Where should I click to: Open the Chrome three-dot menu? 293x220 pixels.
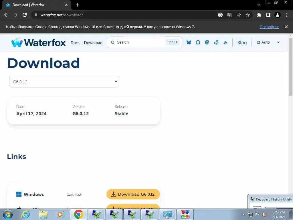coord(287,15)
